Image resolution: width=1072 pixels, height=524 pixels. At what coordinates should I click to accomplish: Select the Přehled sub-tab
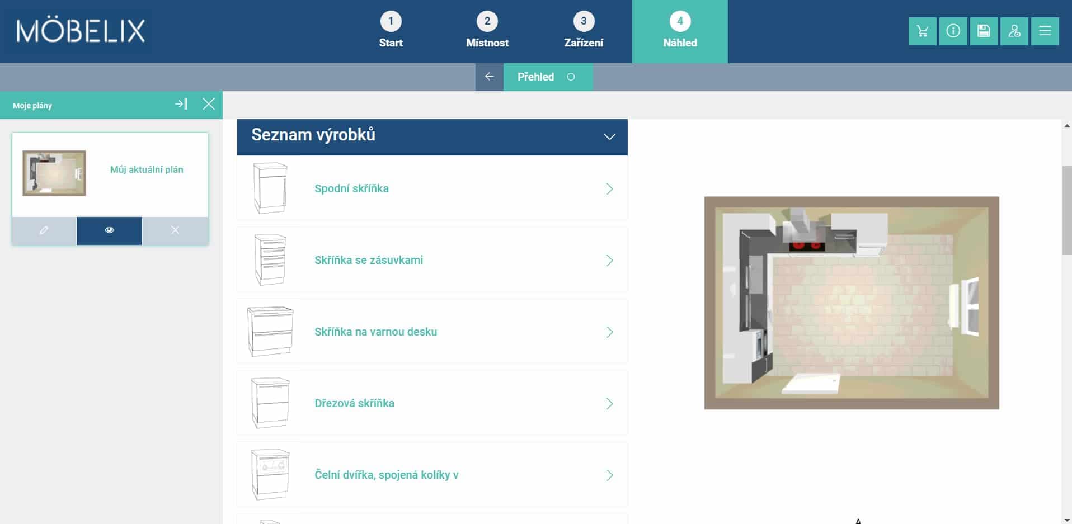coord(548,77)
